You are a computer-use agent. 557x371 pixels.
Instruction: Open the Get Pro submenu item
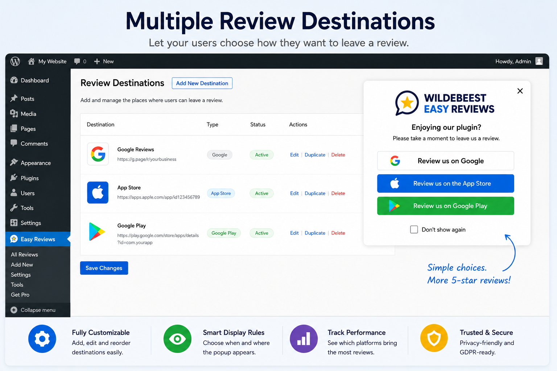coord(20,295)
